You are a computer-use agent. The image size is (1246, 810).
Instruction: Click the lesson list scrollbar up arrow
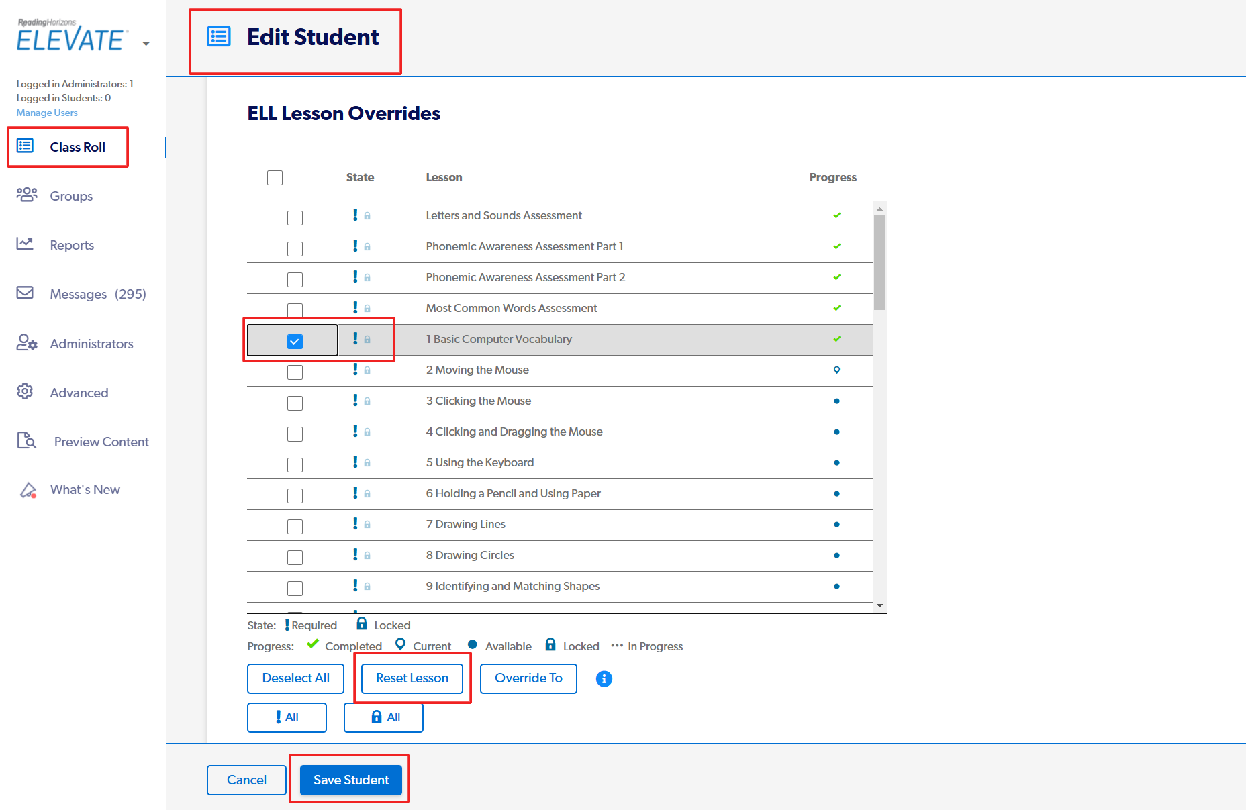point(879,209)
